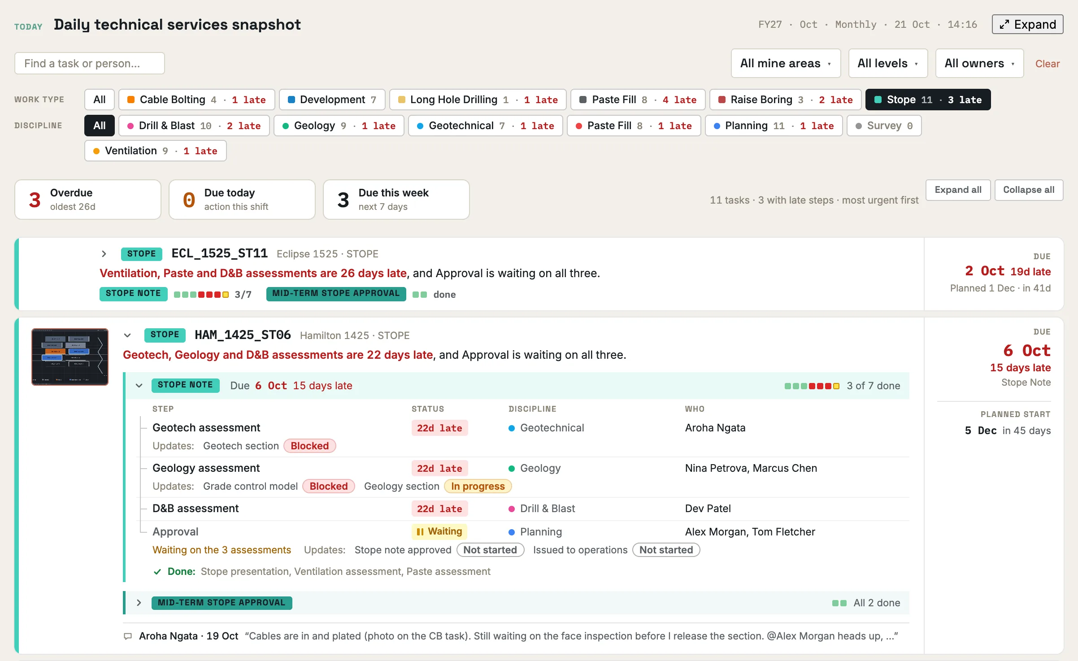Collapse the Stope Note section chevron
The image size is (1078, 661).
139,386
